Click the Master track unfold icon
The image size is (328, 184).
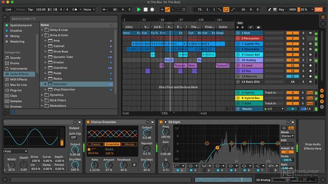click(238, 109)
